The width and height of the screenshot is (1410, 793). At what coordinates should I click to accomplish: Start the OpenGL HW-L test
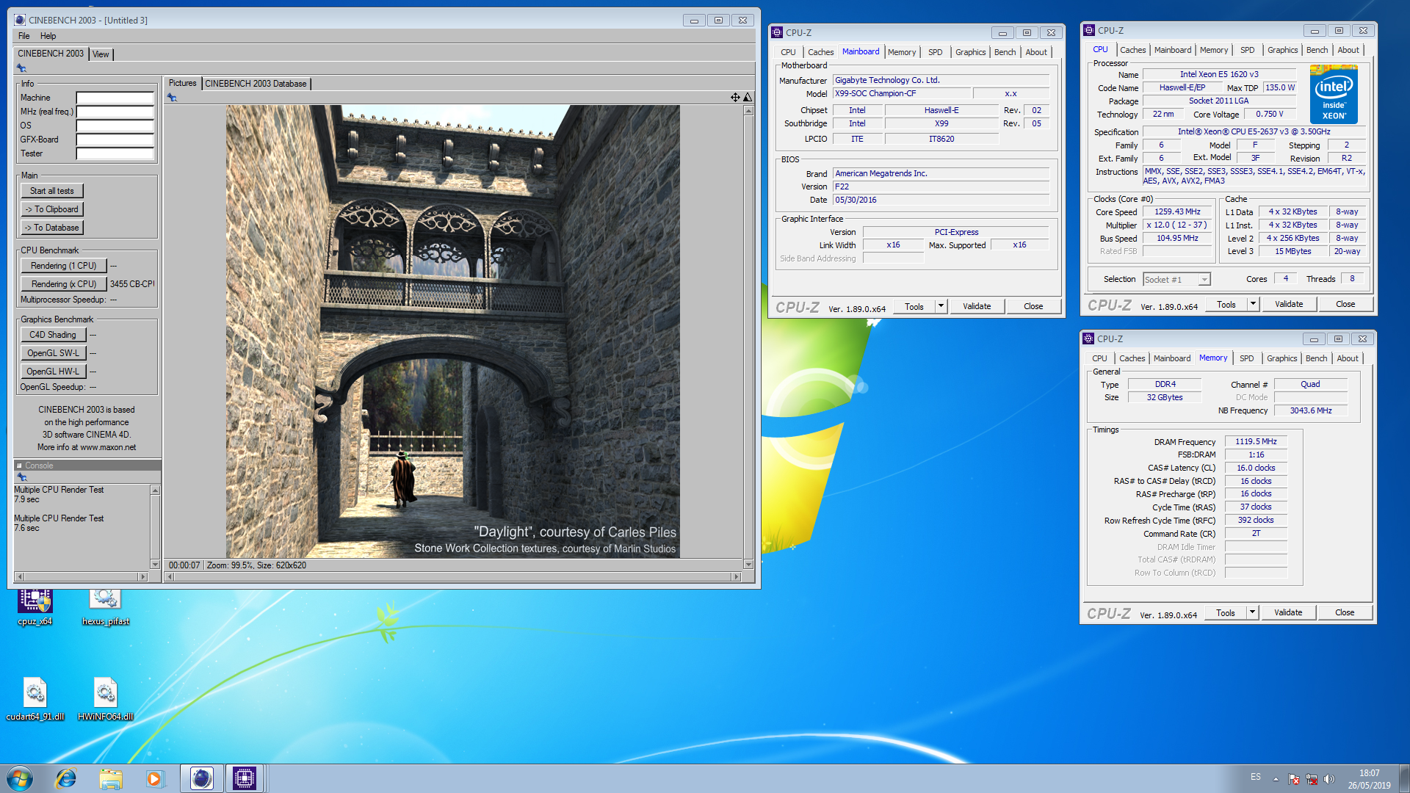[x=53, y=372]
